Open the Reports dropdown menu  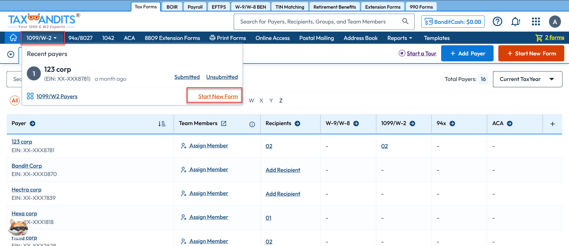tap(399, 38)
